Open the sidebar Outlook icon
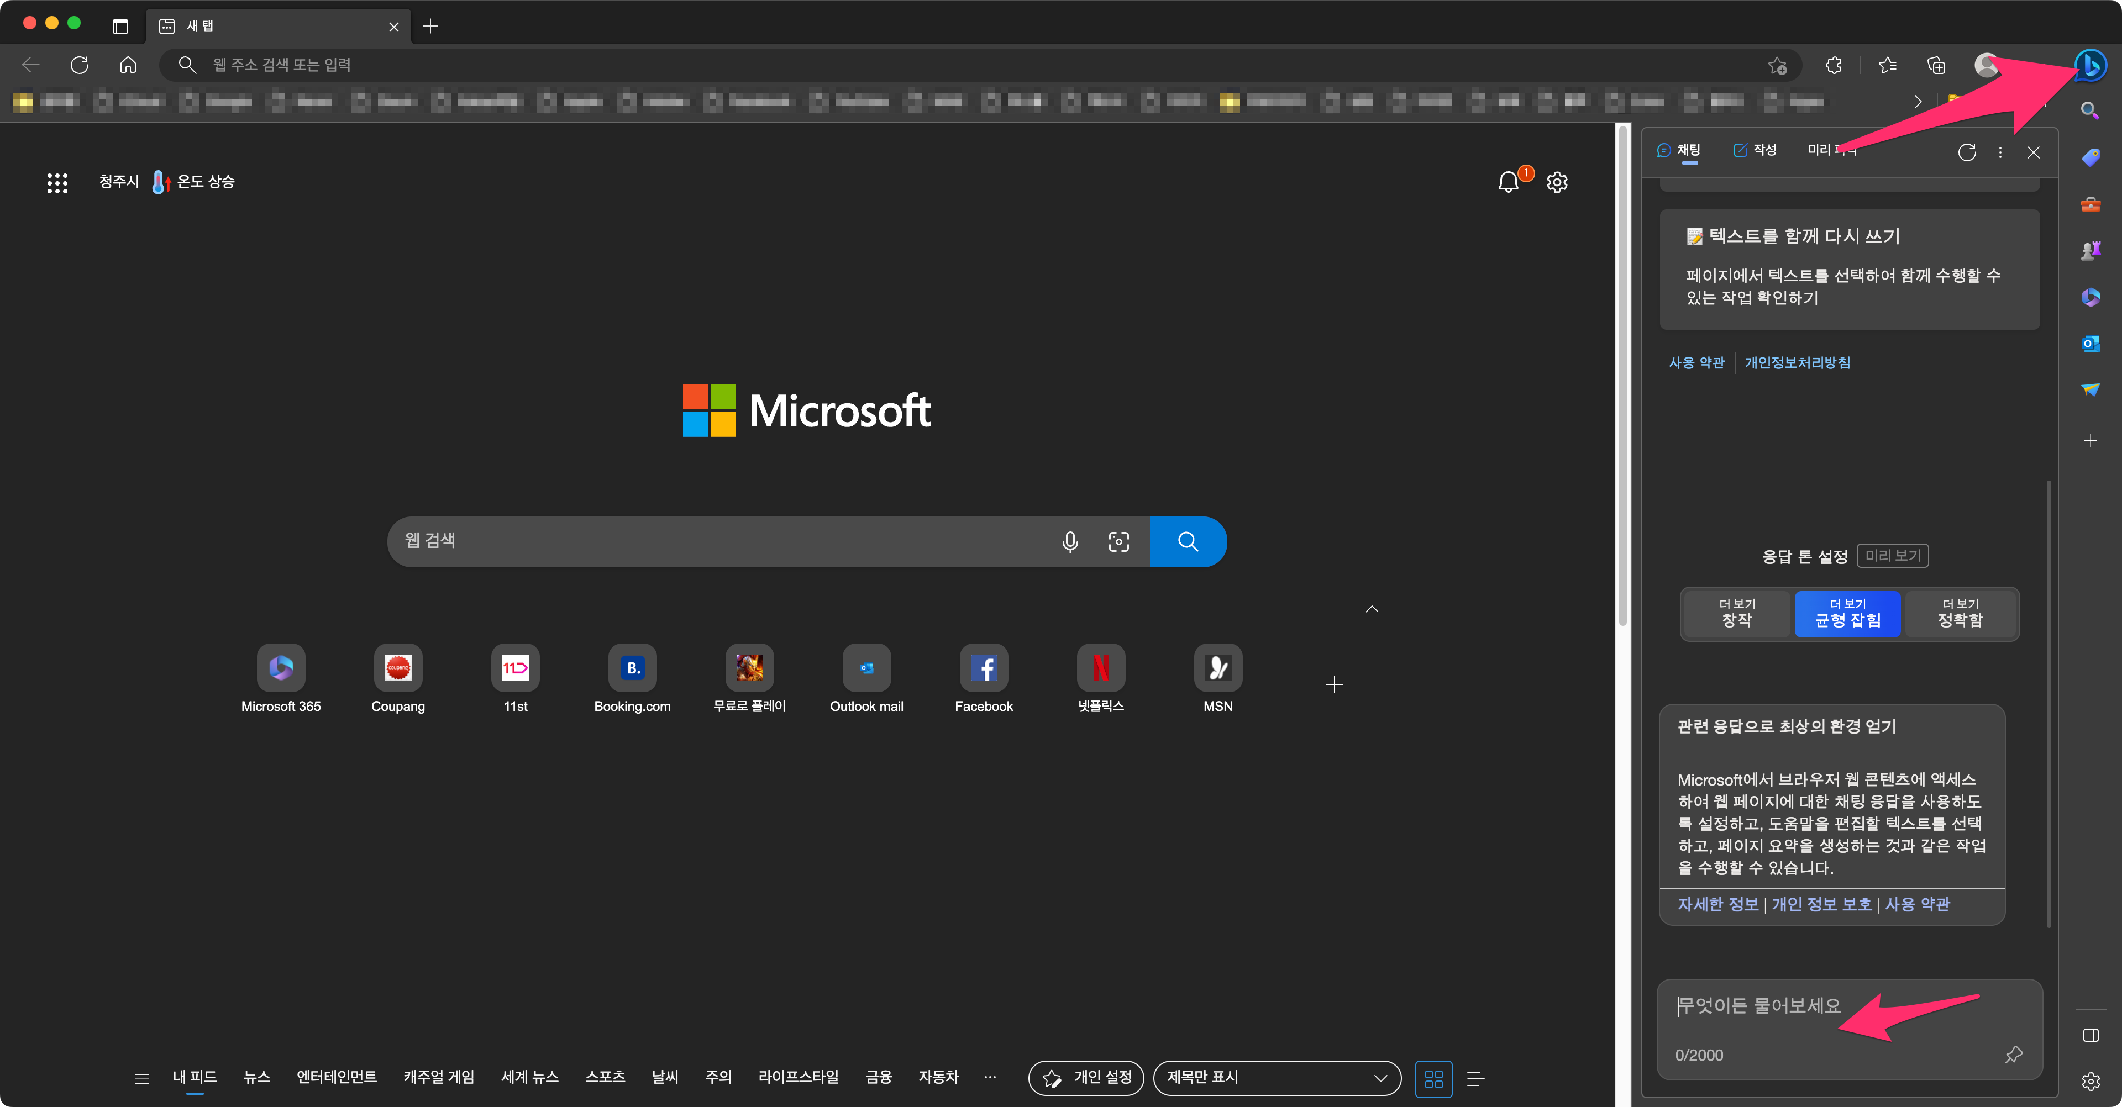2122x1107 pixels. (x=2090, y=344)
